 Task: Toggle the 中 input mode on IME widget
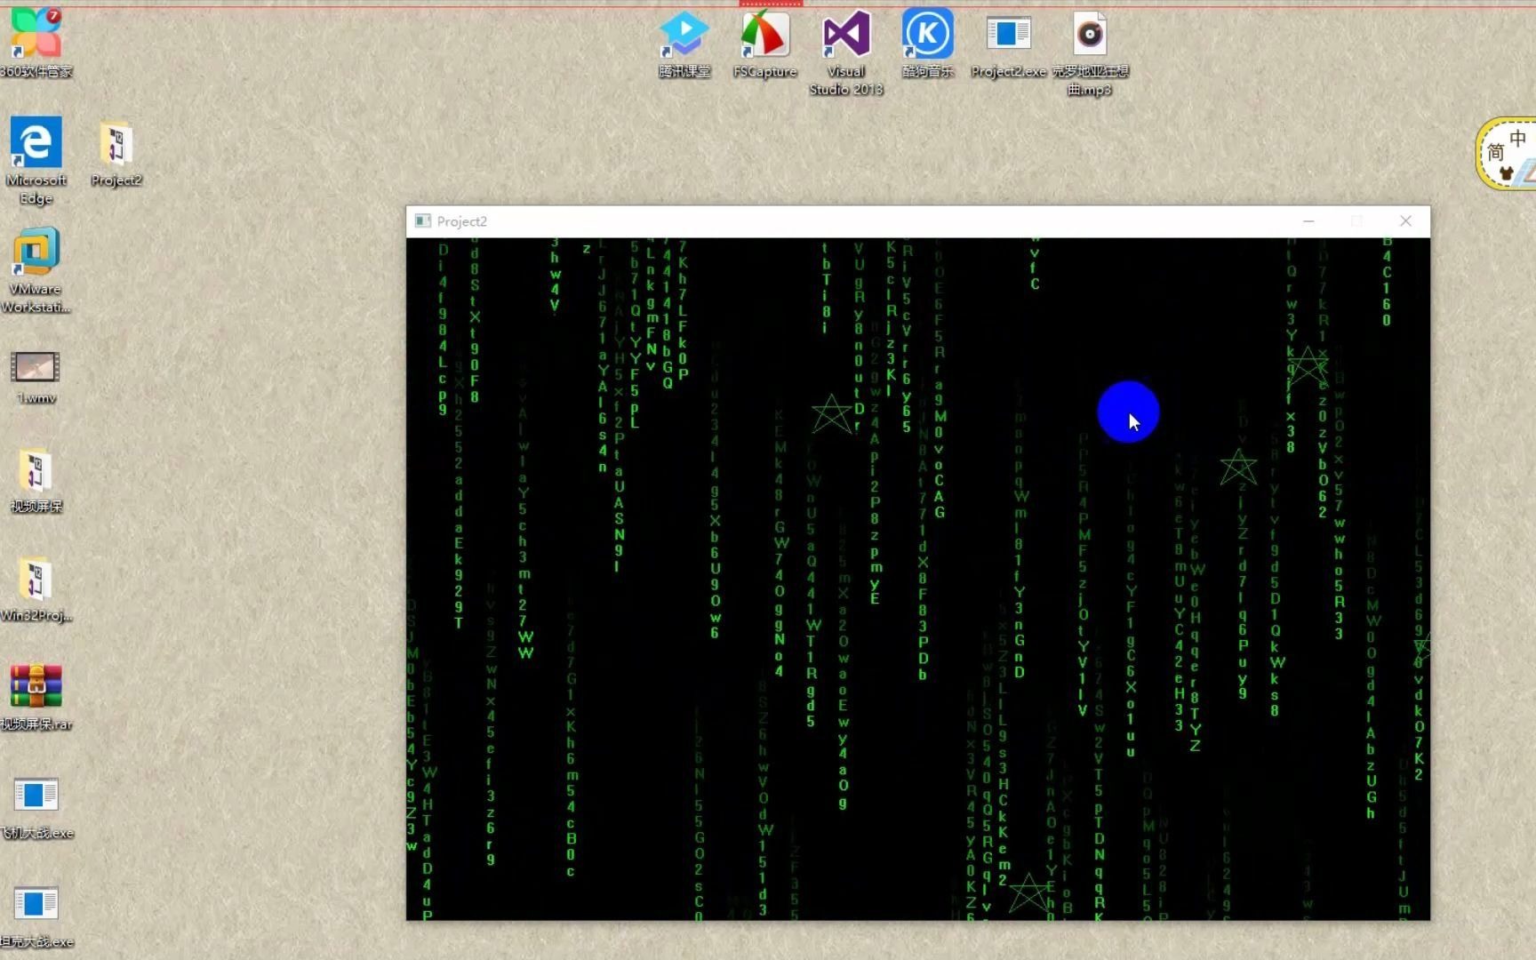[1518, 138]
